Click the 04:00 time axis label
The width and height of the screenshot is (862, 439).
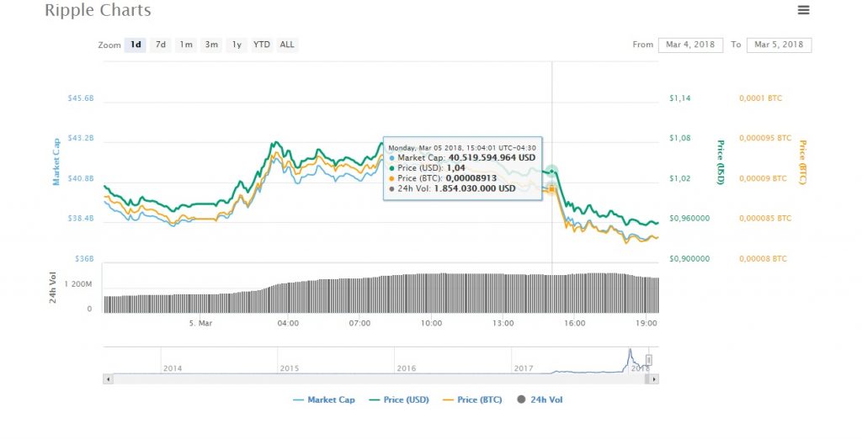pos(288,323)
